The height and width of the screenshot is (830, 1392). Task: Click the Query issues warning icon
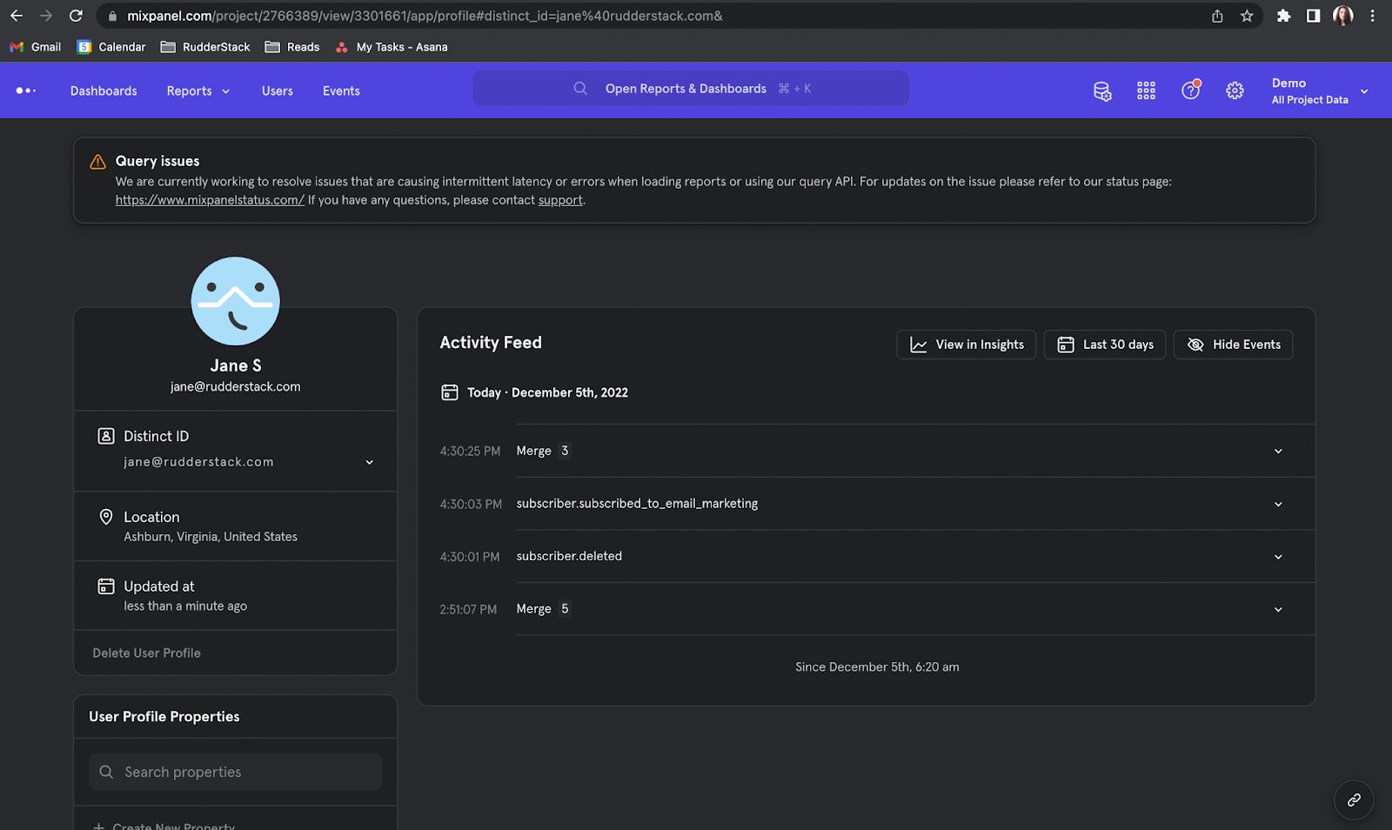click(x=98, y=162)
